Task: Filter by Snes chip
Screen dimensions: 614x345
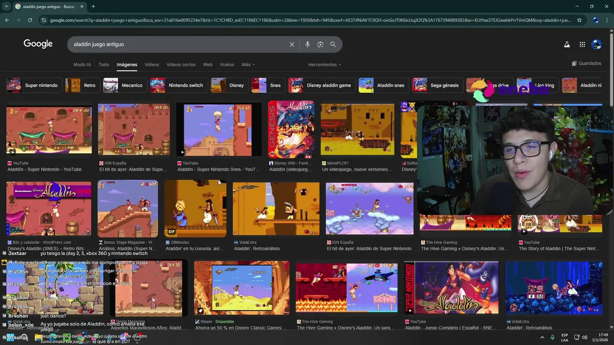Action: click(x=268, y=85)
